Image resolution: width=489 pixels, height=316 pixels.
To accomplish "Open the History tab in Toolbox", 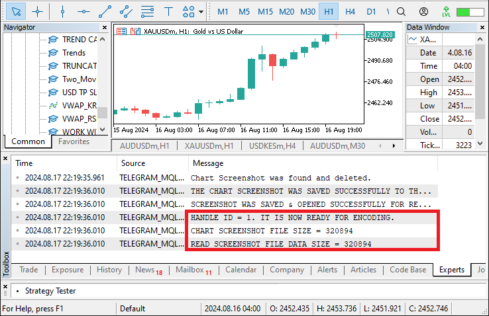I will click(109, 270).
